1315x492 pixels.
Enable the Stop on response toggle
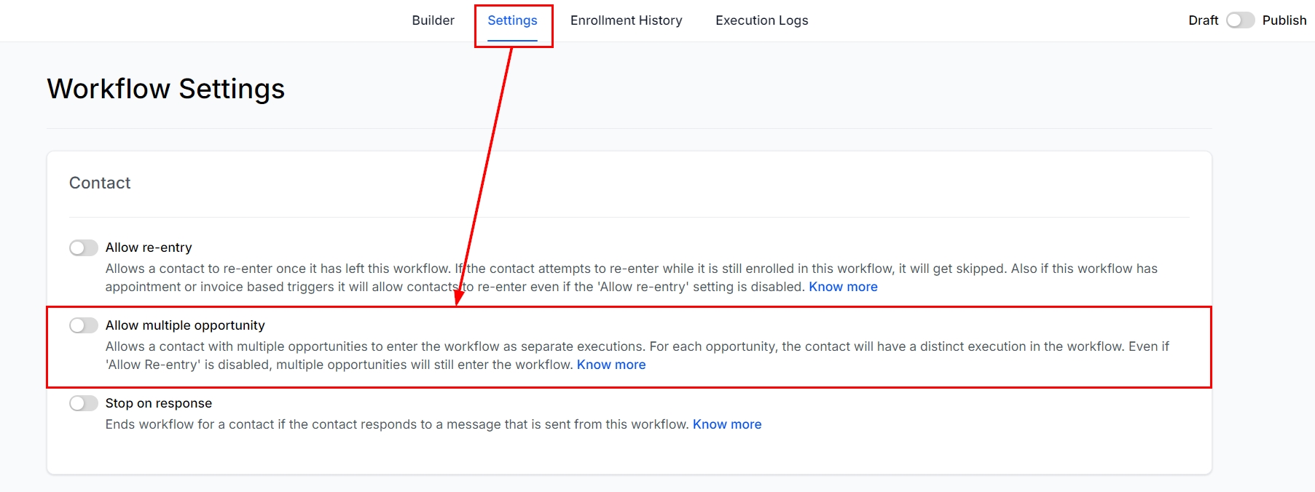(x=84, y=403)
